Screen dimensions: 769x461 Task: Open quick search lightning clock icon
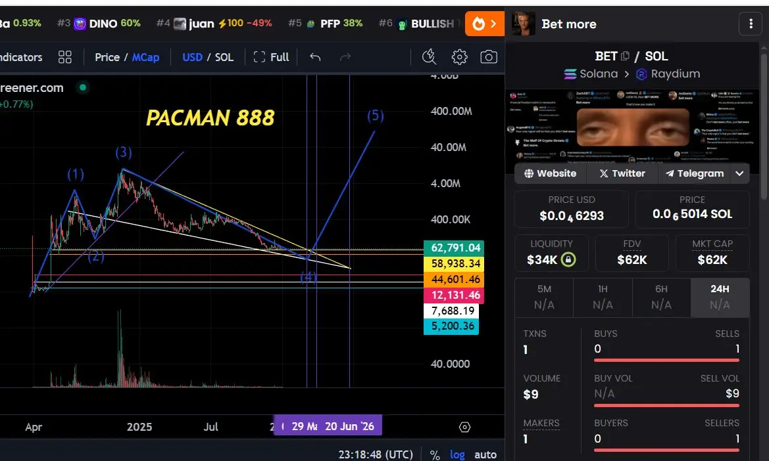point(429,57)
